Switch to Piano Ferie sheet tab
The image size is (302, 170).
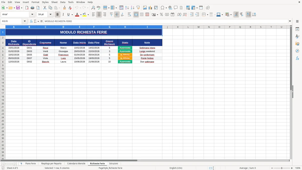30,163
